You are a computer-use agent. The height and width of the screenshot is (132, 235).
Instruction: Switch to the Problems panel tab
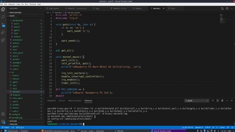point(51,101)
